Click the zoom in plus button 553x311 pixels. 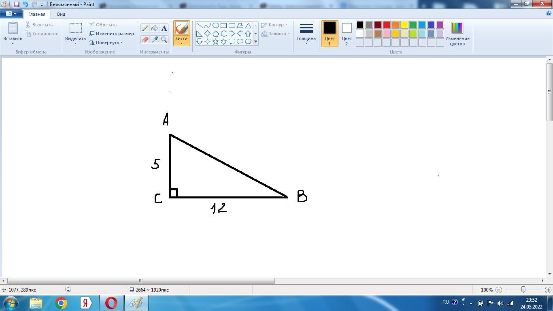pos(548,290)
